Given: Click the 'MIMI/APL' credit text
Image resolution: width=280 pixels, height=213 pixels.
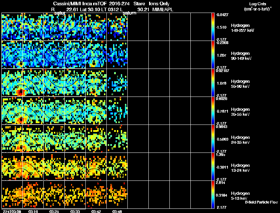Looking at the screenshot, I should 163,9.
